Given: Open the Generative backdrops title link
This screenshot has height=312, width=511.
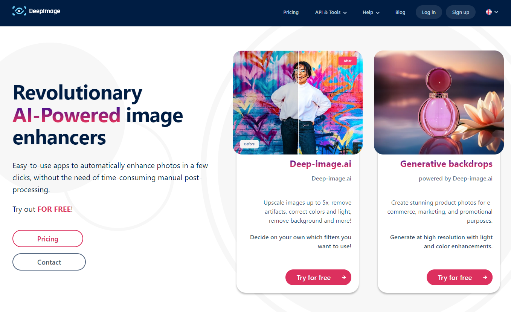Looking at the screenshot, I should (446, 164).
